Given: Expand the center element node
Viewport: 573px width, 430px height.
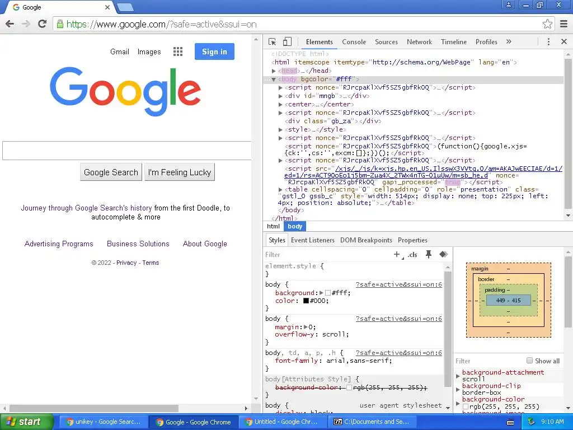Looking at the screenshot, I should 280,105.
